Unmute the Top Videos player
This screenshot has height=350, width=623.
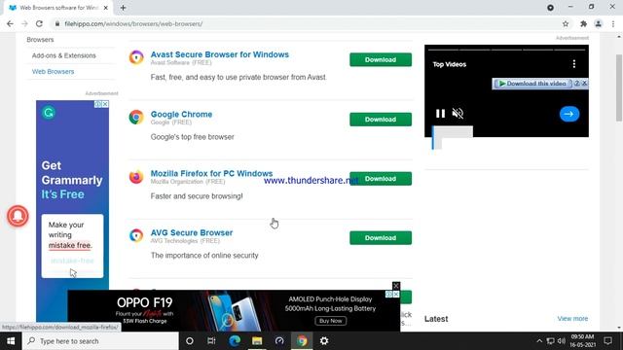point(458,114)
